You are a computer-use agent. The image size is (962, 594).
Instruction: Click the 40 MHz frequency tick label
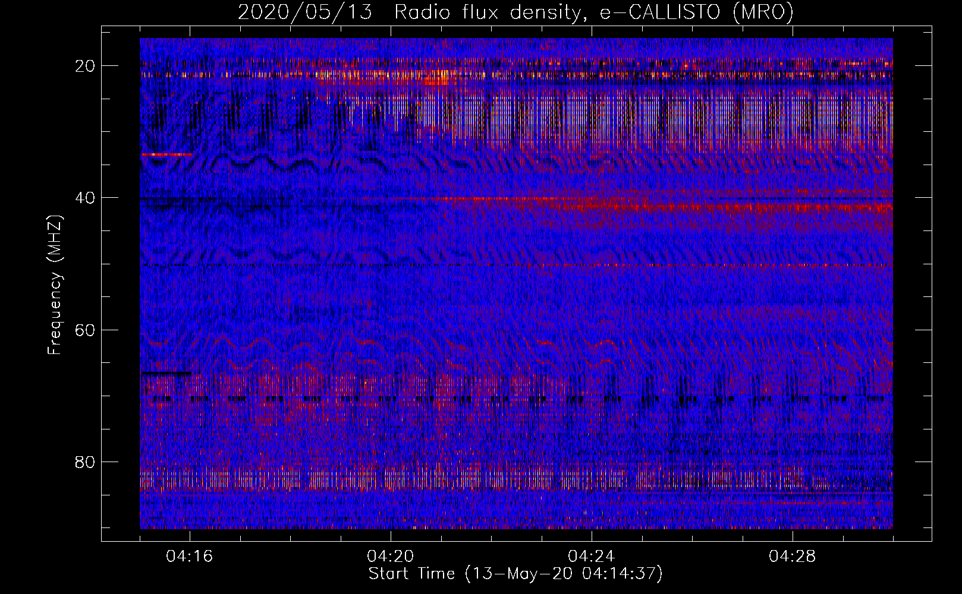coord(86,198)
